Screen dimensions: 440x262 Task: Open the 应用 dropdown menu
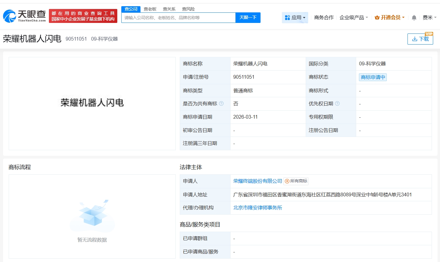295,18
